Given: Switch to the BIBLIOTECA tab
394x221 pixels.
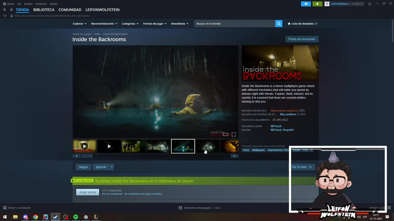Looking at the screenshot, I should click(44, 10).
